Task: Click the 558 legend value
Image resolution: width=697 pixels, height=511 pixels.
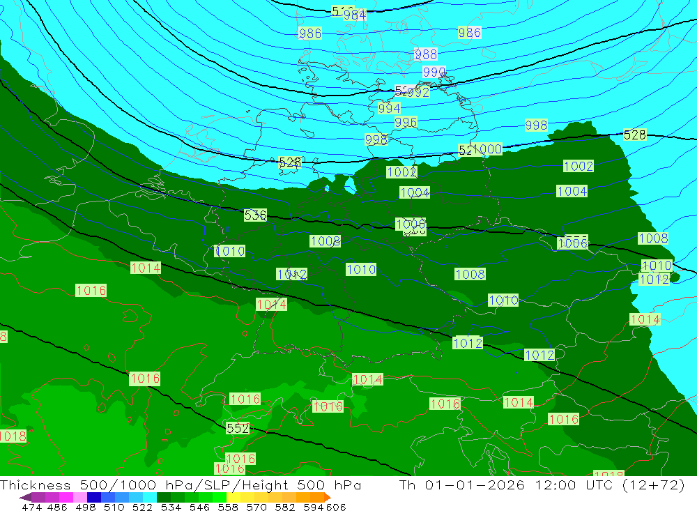Action: (x=228, y=507)
